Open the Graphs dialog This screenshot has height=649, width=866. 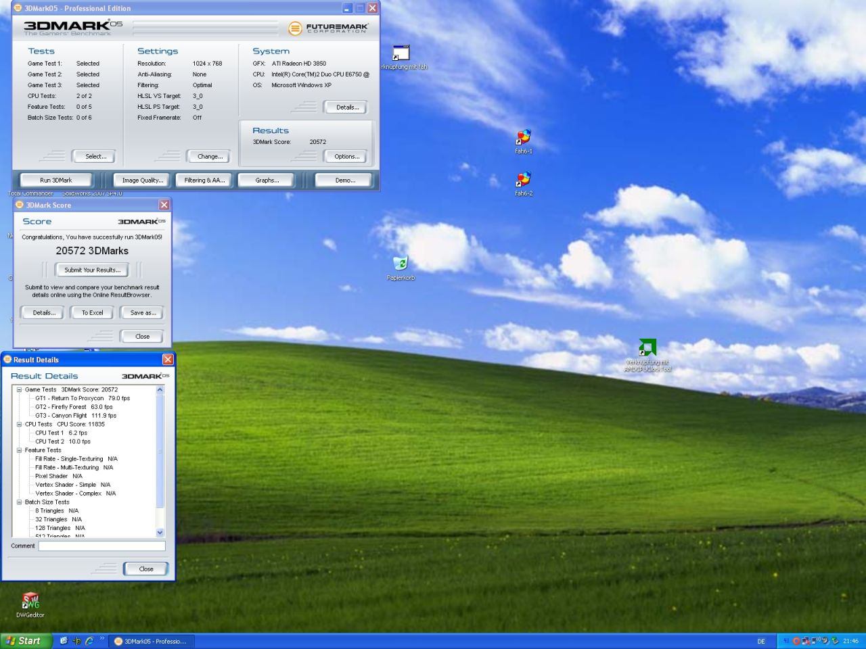pyautogui.click(x=267, y=181)
